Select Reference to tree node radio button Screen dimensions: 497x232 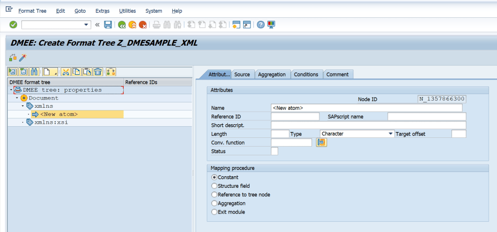coord(214,195)
